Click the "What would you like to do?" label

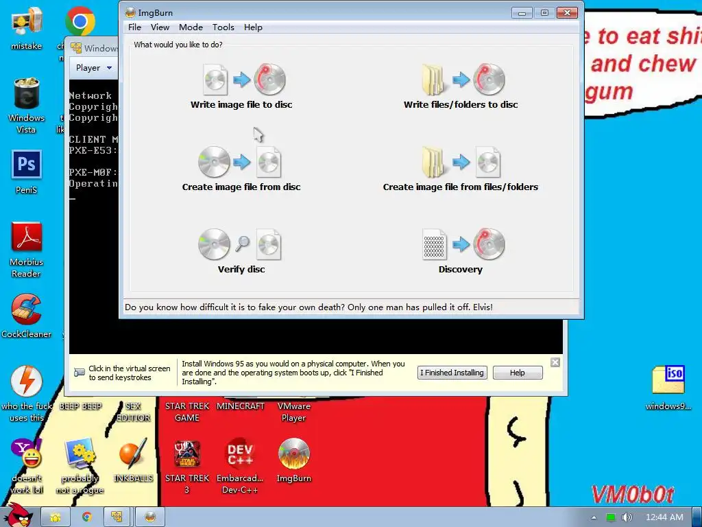pos(178,45)
